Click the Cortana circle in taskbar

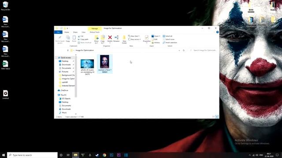[61, 155]
